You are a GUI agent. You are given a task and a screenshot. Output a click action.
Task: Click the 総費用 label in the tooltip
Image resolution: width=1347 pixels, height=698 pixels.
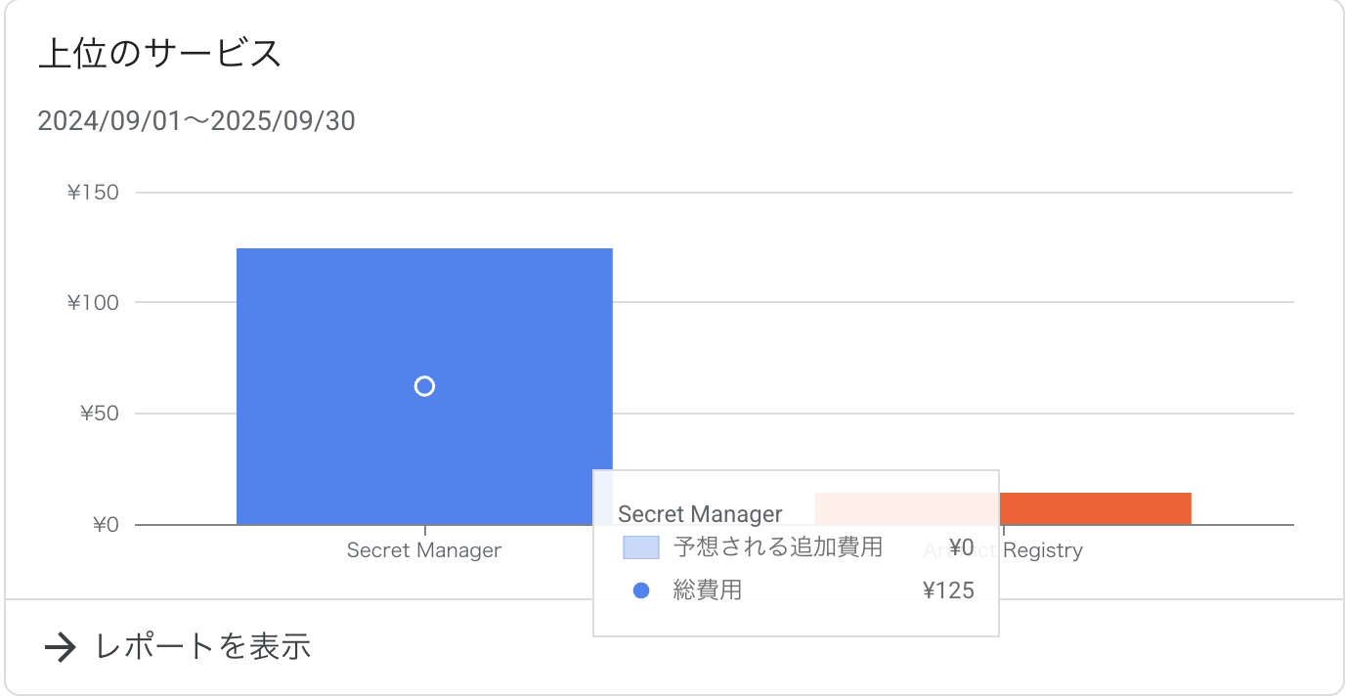point(708,590)
